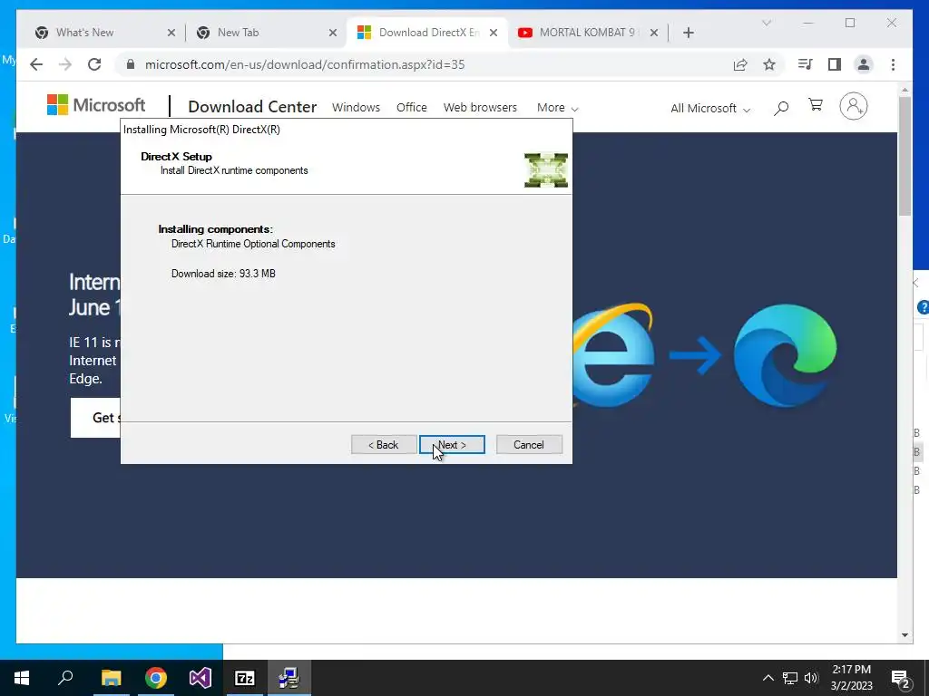Image resolution: width=929 pixels, height=696 pixels.
Task: Click the DirectX logo icon in Setup dialog
Action: [x=545, y=169]
